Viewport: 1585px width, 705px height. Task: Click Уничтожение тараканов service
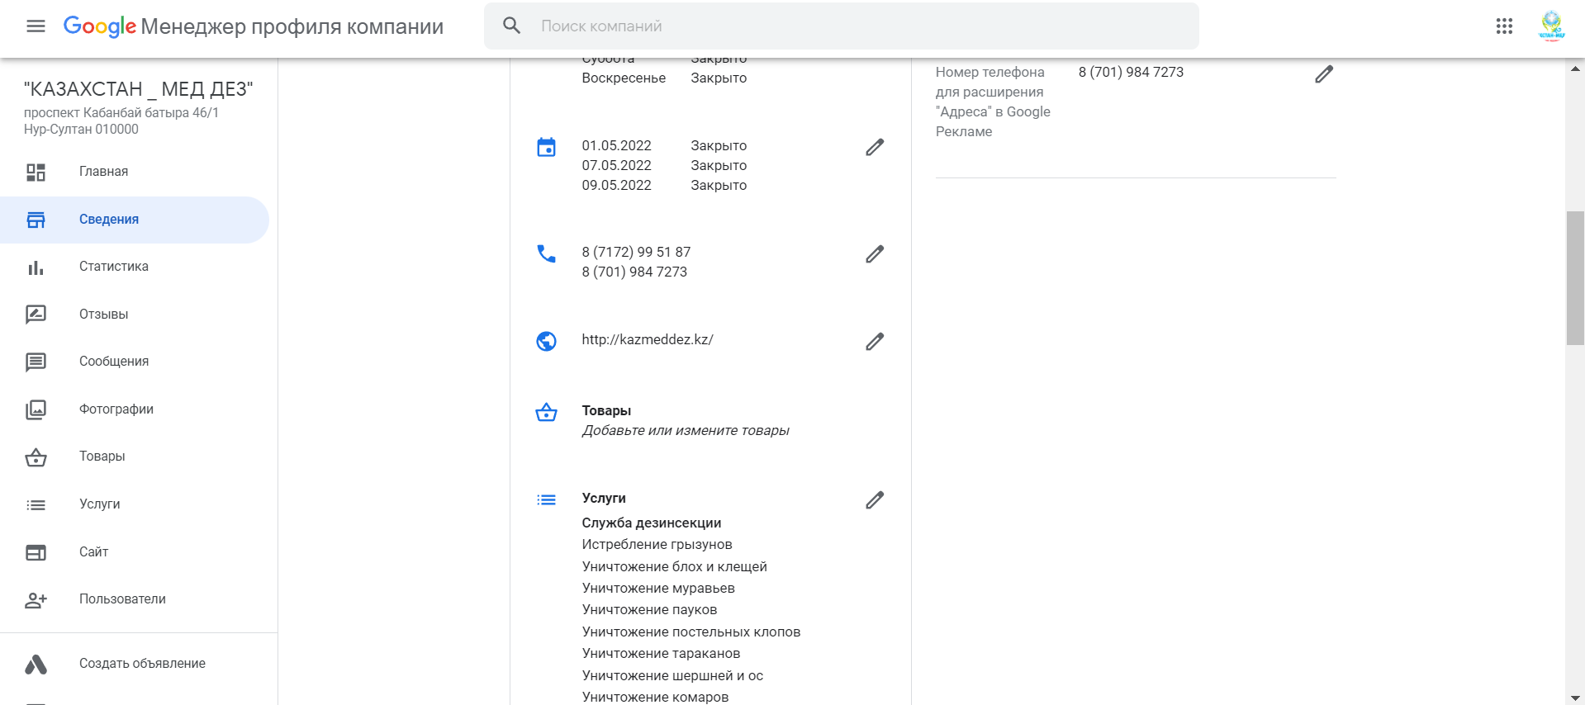click(661, 653)
